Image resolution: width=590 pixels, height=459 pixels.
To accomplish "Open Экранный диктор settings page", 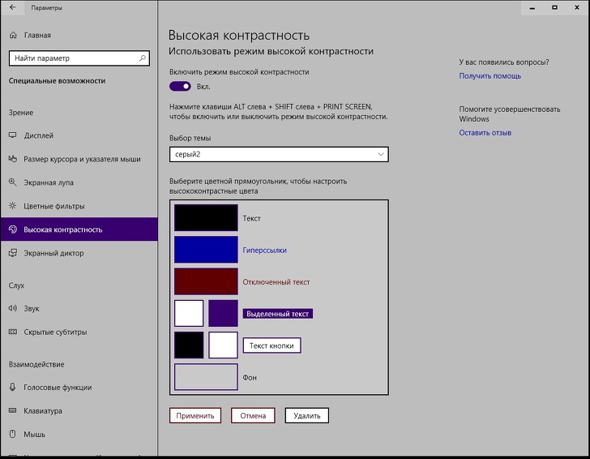I will pos(53,253).
